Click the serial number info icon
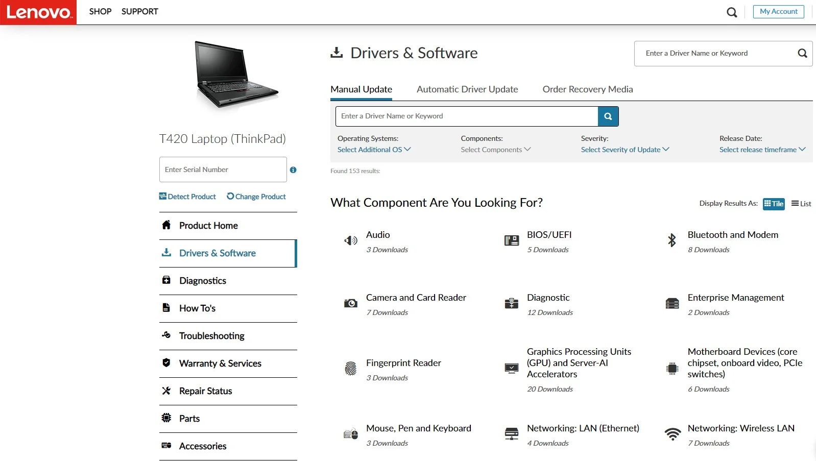Viewport: 816px width, 461px height. pos(293,170)
